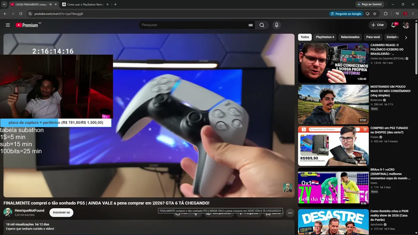The height and width of the screenshot is (235, 418).
Task: Close the PlayStation Remote tab
Action: tap(107, 5)
